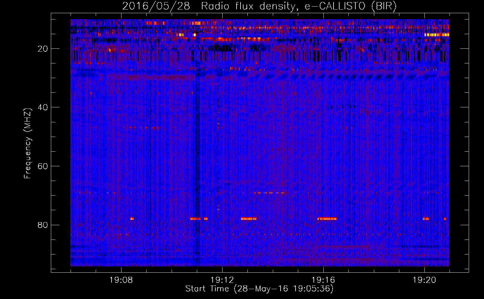This screenshot has width=484, height=299.
Task: Click the '20' frequency tick label
Action: point(43,49)
